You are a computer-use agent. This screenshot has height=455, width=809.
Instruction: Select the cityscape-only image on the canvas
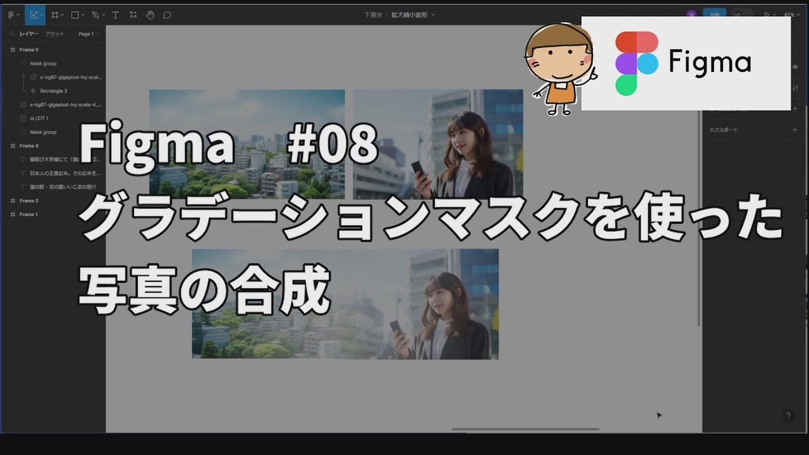pyautogui.click(x=246, y=144)
